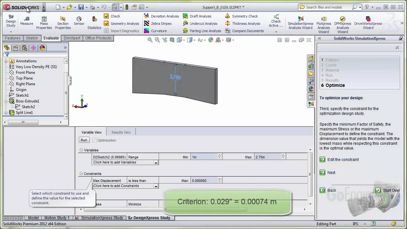The width and height of the screenshot is (407, 229).
Task: Open the FeatureManager design tree tab
Action: (x=7, y=48)
